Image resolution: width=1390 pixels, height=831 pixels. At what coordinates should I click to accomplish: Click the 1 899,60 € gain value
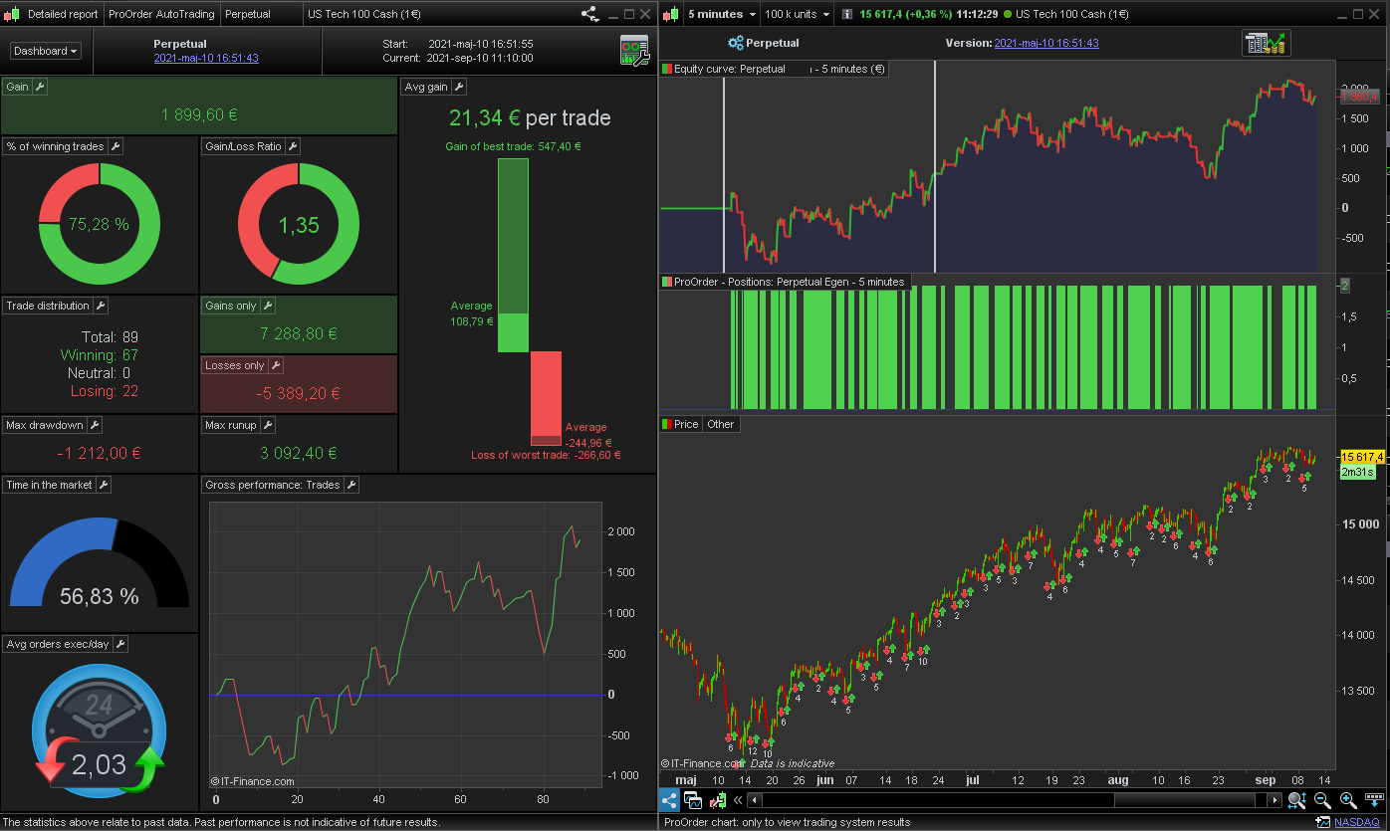[199, 115]
